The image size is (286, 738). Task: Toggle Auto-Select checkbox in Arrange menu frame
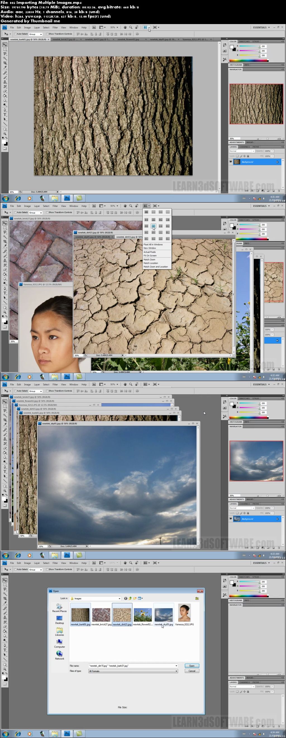[15, 212]
